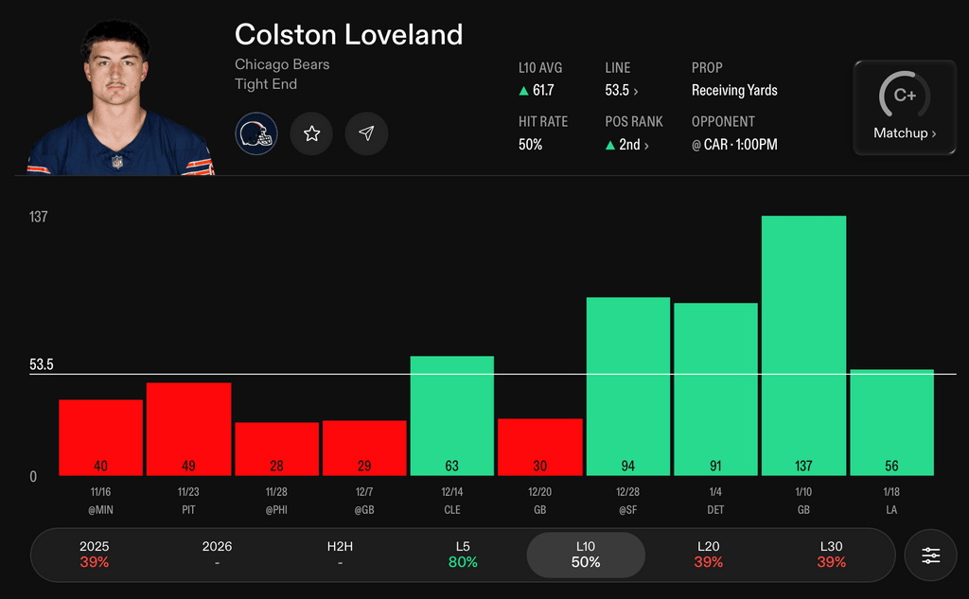The image size is (969, 599).
Task: Switch to the H2H tab
Action: (340, 555)
